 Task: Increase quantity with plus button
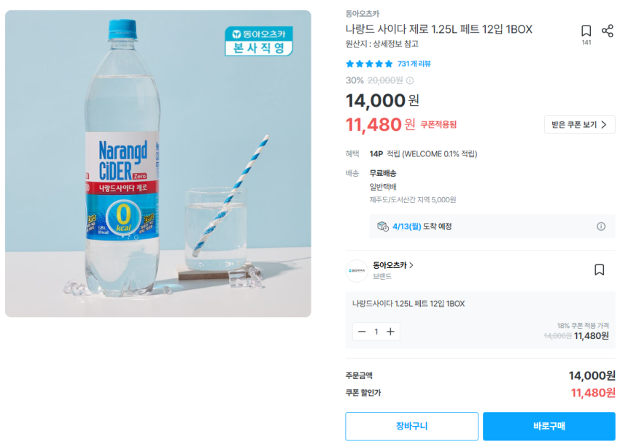click(390, 332)
